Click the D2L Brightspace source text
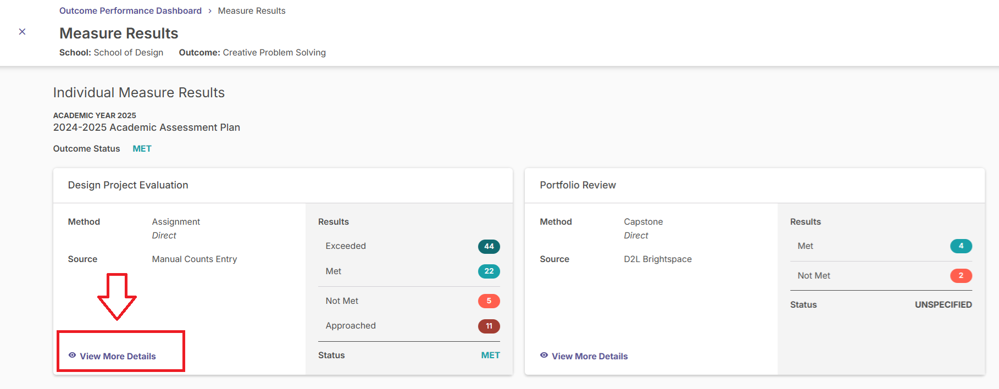 [x=658, y=259]
